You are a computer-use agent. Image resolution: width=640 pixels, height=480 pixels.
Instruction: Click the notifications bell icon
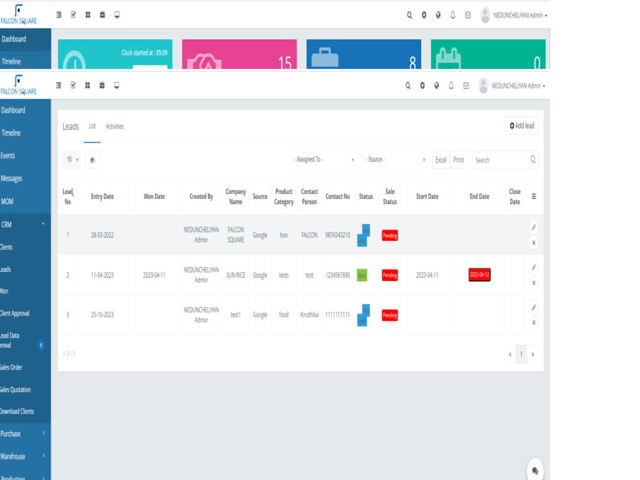(452, 85)
